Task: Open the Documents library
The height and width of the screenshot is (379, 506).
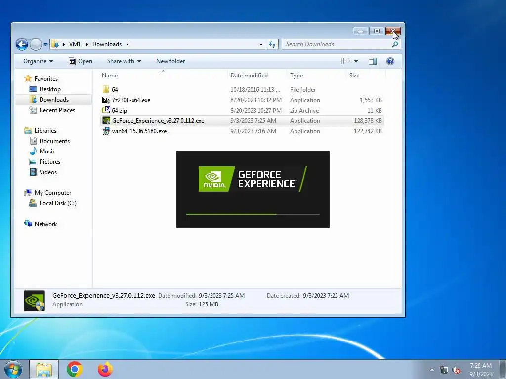Action: pos(54,141)
